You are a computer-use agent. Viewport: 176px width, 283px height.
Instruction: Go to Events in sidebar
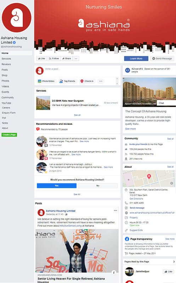pos(5,92)
